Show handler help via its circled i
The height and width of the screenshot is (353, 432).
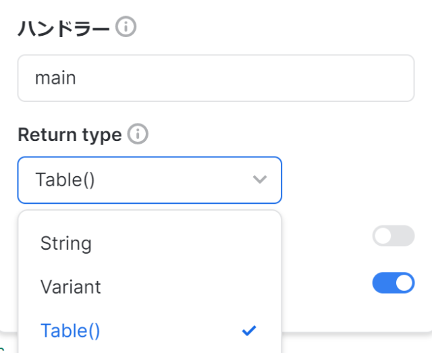[126, 27]
